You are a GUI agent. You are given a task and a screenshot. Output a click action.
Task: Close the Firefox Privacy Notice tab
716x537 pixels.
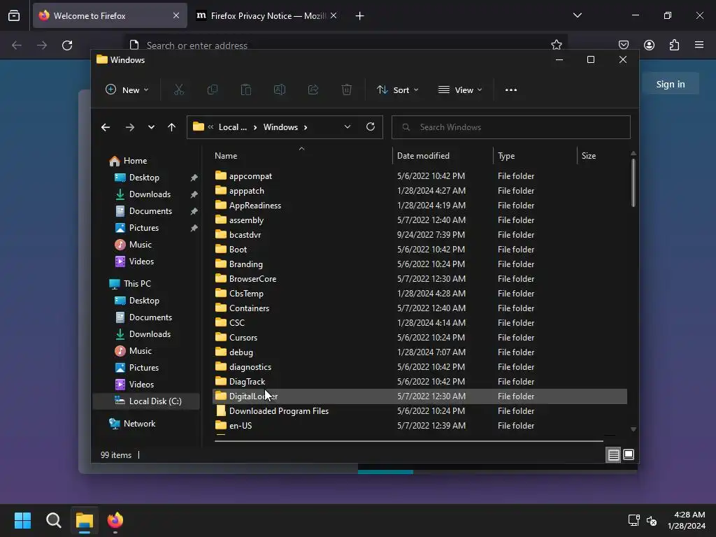(334, 15)
